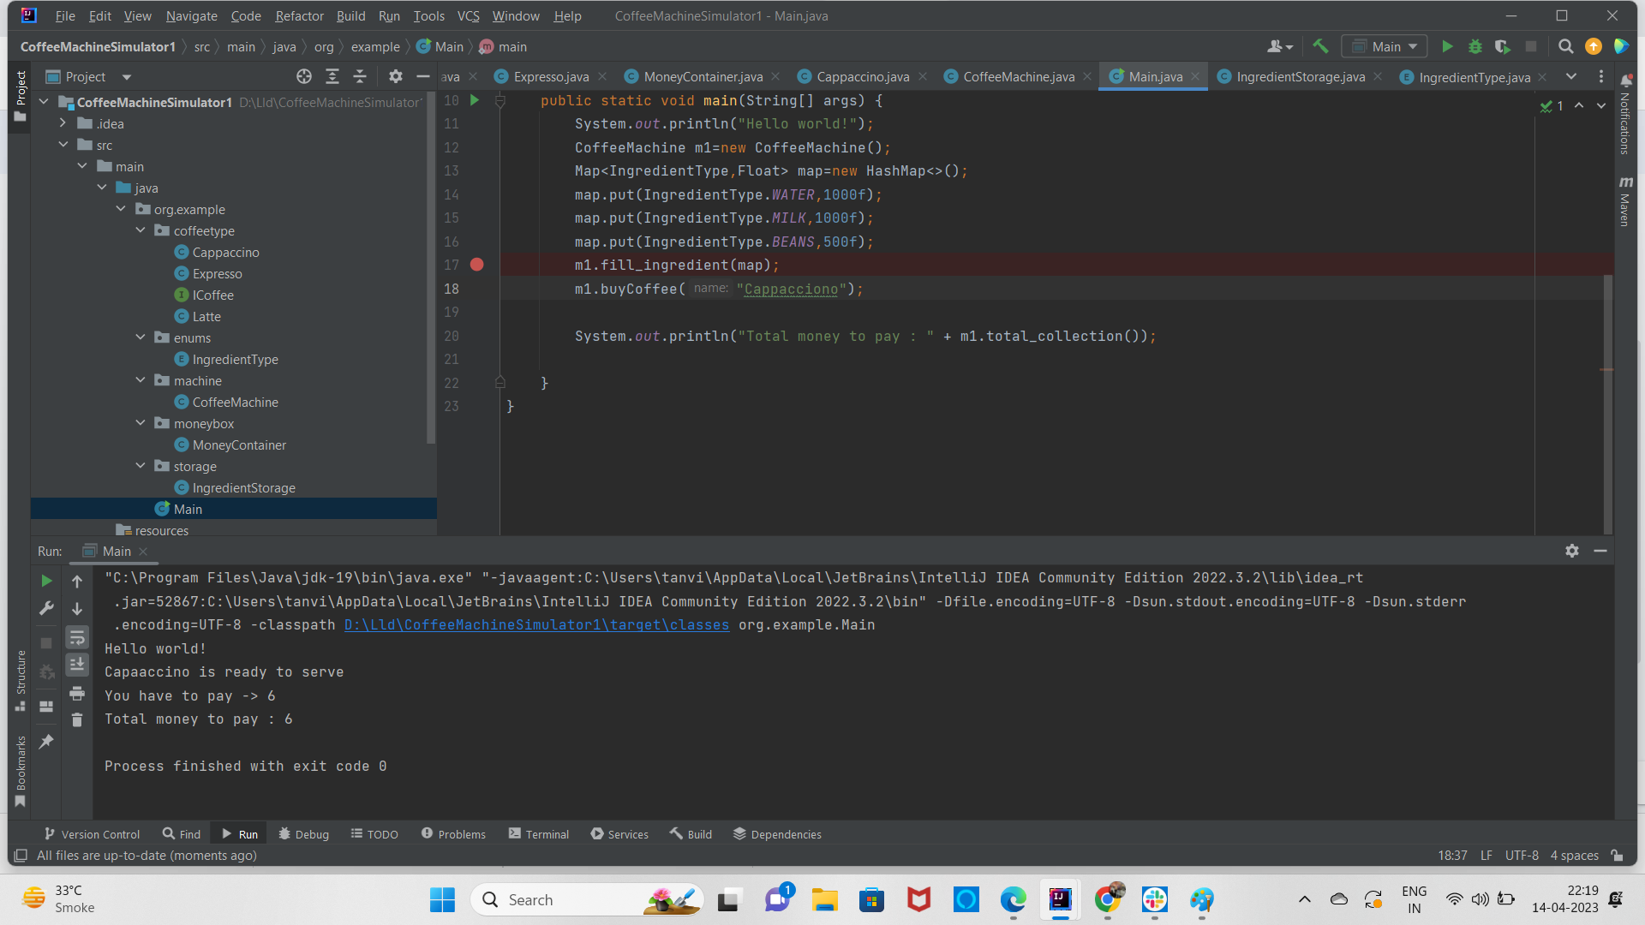Toggle scroll to end in Run console
The width and height of the screenshot is (1645, 925).
tap(77, 665)
